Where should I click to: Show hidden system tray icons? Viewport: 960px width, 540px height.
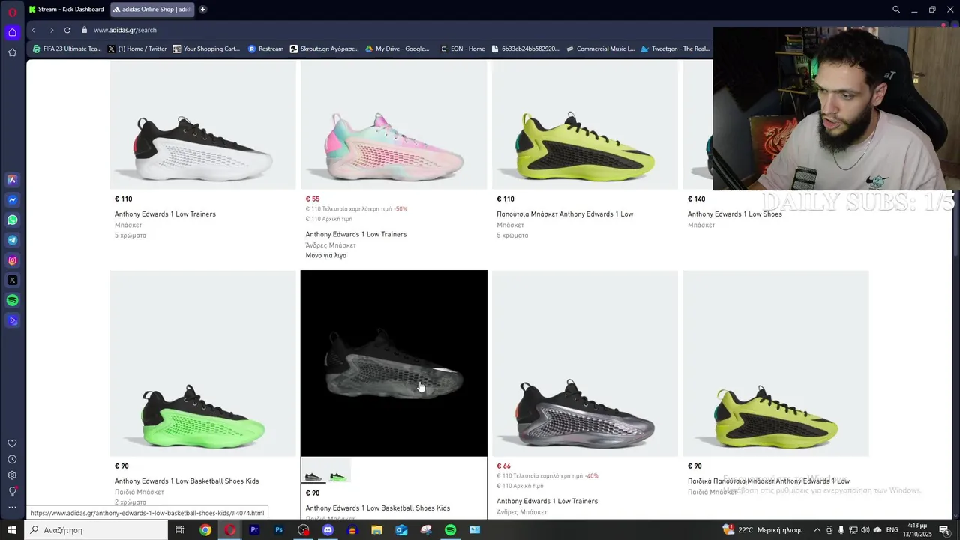click(817, 530)
